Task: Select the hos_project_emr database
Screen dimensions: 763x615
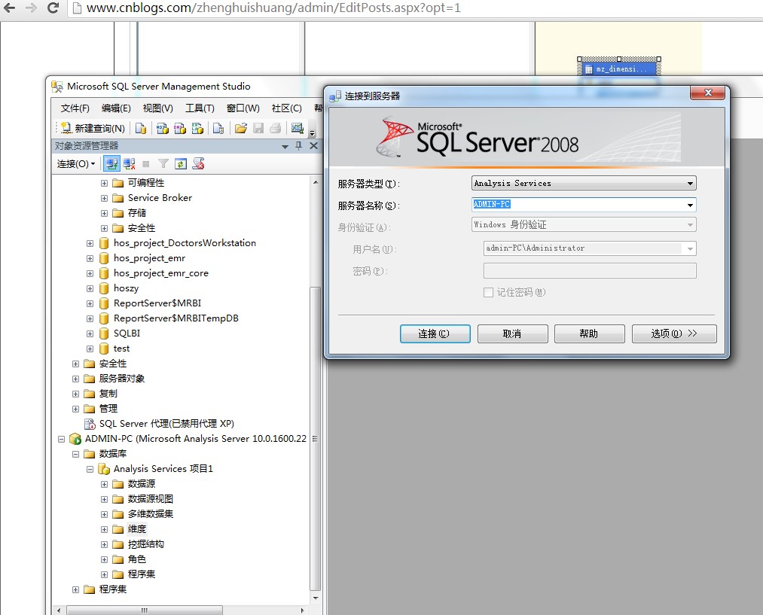Action: 149,258
